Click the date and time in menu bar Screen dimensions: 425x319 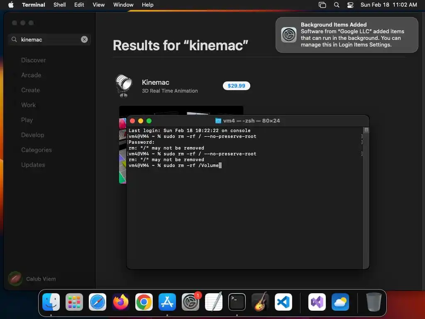[388, 5]
